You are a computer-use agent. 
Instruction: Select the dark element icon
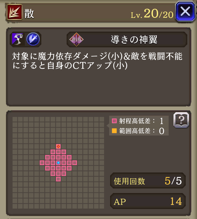tap(18, 39)
